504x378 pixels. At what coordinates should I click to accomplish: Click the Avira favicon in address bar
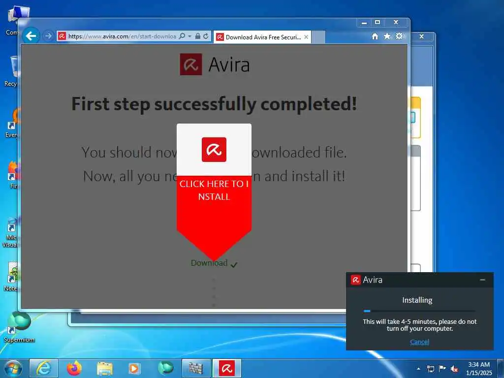click(x=62, y=36)
